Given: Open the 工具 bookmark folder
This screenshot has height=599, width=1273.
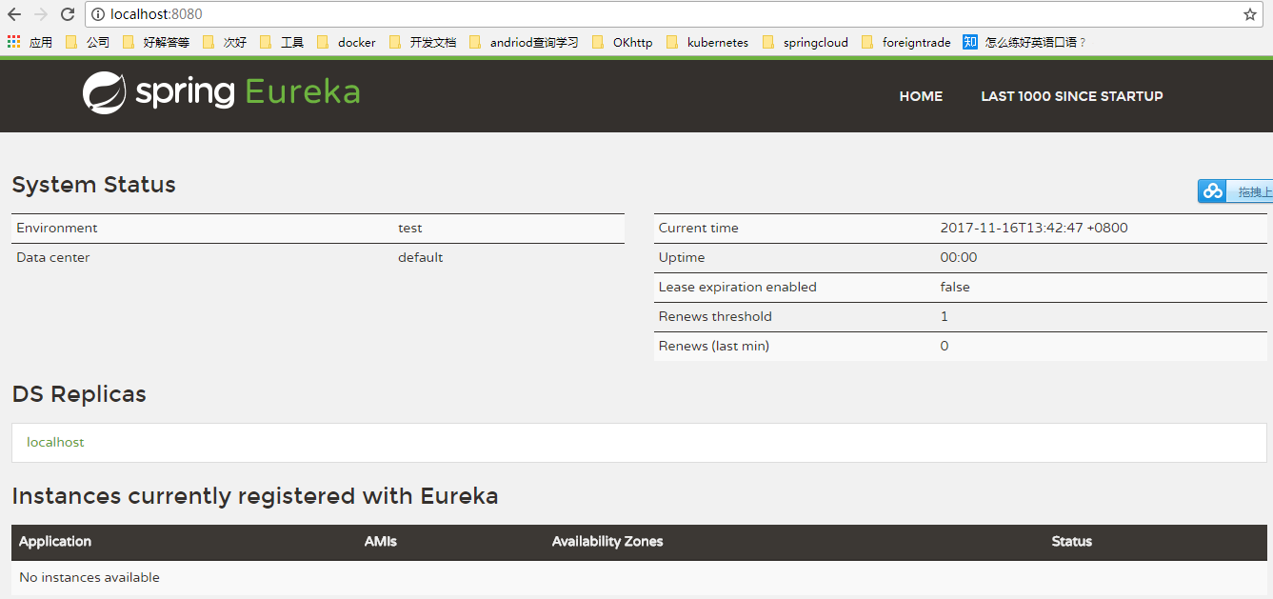Looking at the screenshot, I should [282, 42].
